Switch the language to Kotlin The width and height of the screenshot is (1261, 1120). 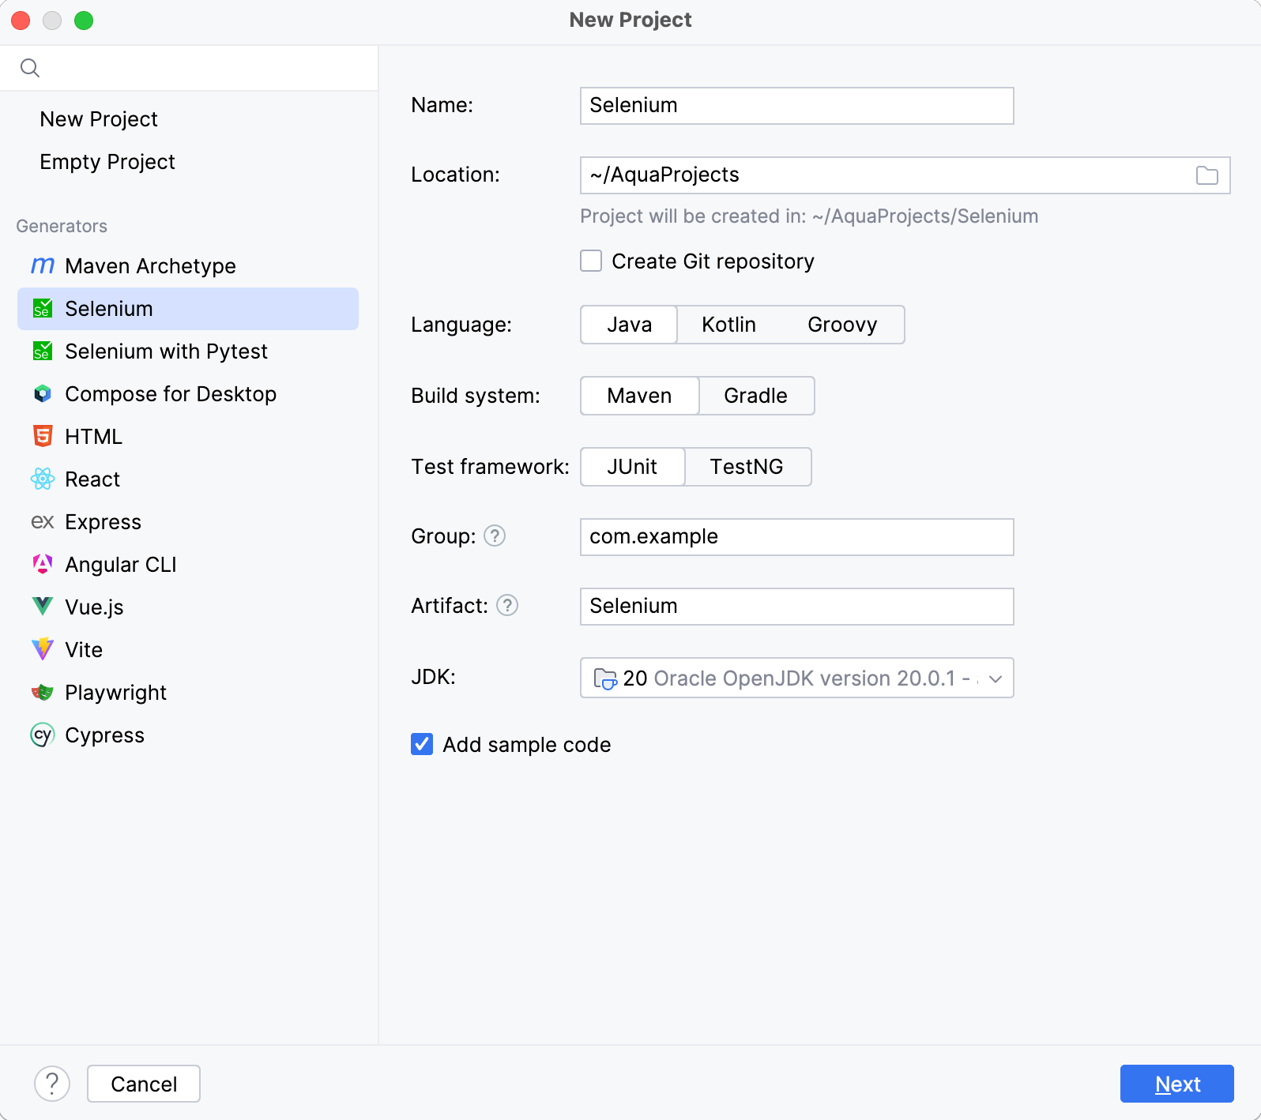coord(728,325)
